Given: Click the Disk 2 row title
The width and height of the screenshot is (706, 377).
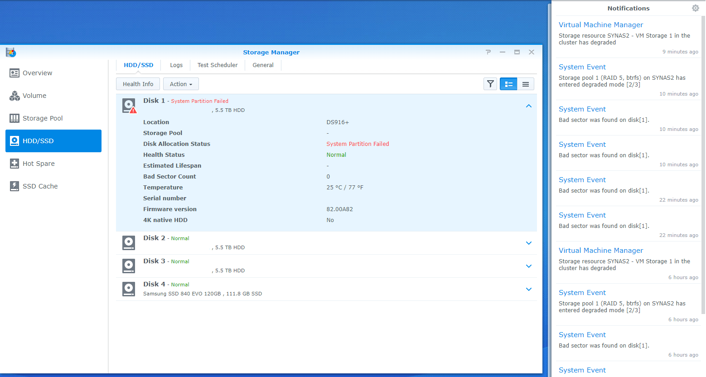Looking at the screenshot, I should pyautogui.click(x=154, y=238).
